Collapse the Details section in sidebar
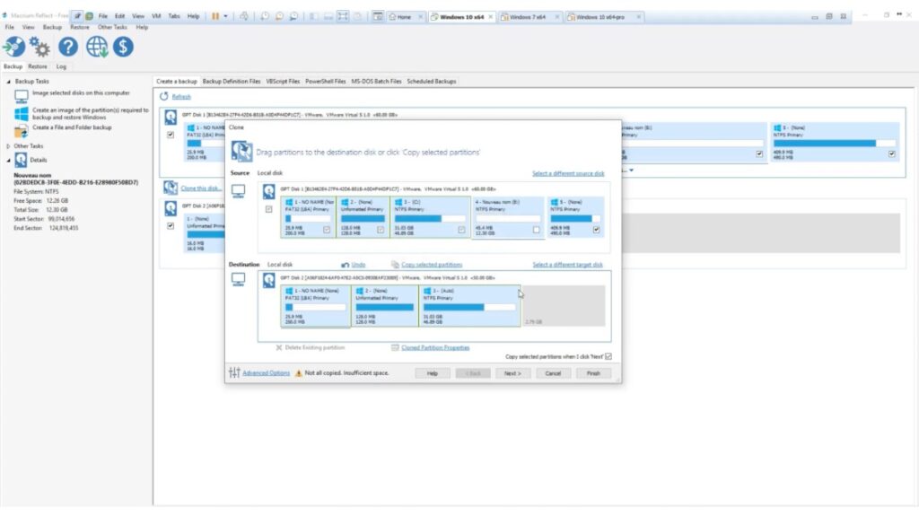919x516 pixels. (x=8, y=160)
